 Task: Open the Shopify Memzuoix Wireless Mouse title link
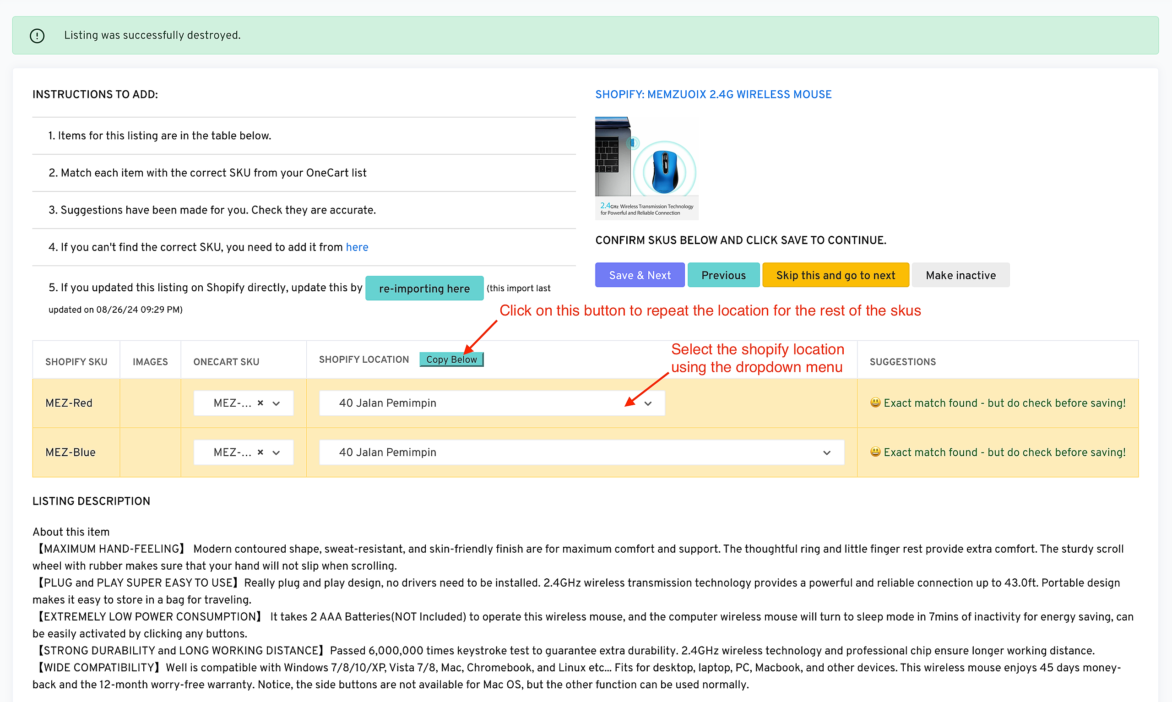point(713,94)
